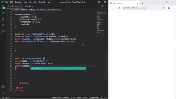Click the verticalSpeed: 1.4 line
Screen dimensions: 176x99
pos(30,22)
